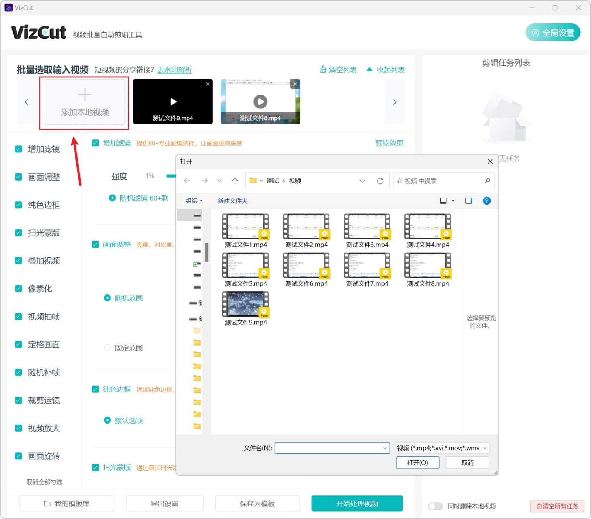Click 取消全部勾选 to uncheck all
This screenshot has height=519, width=591.
(x=44, y=482)
